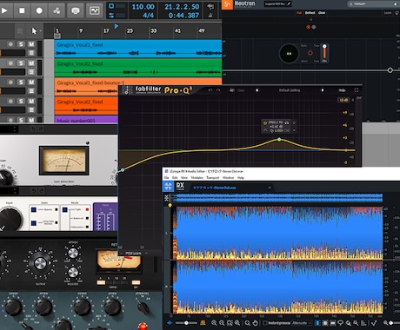Click the blue RX logo icon
400x330 pixels.
[168, 186]
